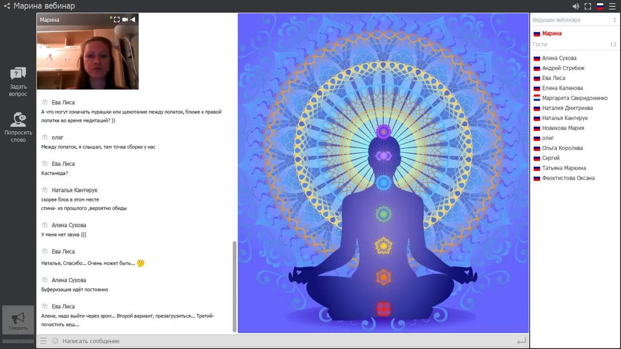This screenshot has width=621, height=349.
Task: Send message with the enter arrow icon
Action: click(521, 341)
